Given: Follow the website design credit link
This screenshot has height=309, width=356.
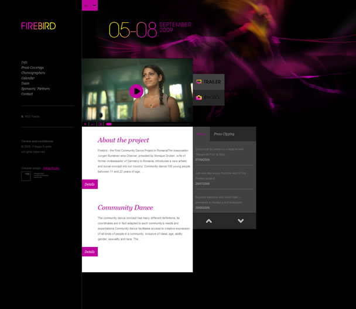Looking at the screenshot, I should [51, 168].
